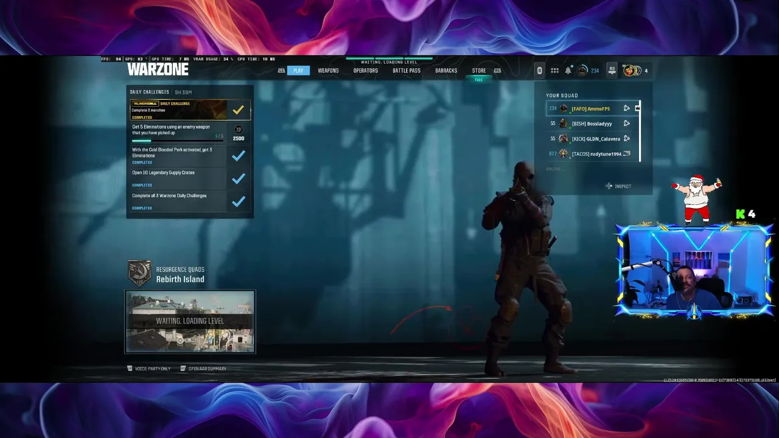
Task: Click the R3 social button icon
Action: (612, 71)
